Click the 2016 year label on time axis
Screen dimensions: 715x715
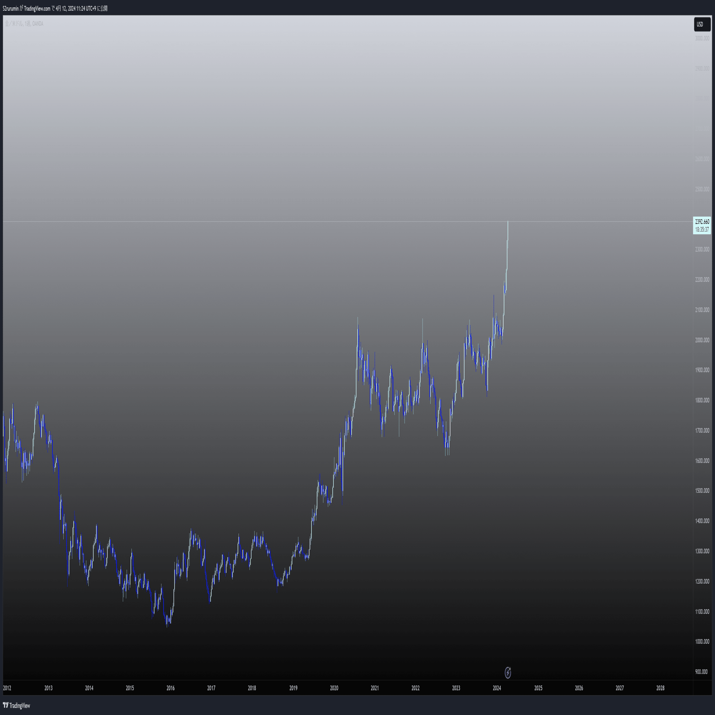[170, 688]
